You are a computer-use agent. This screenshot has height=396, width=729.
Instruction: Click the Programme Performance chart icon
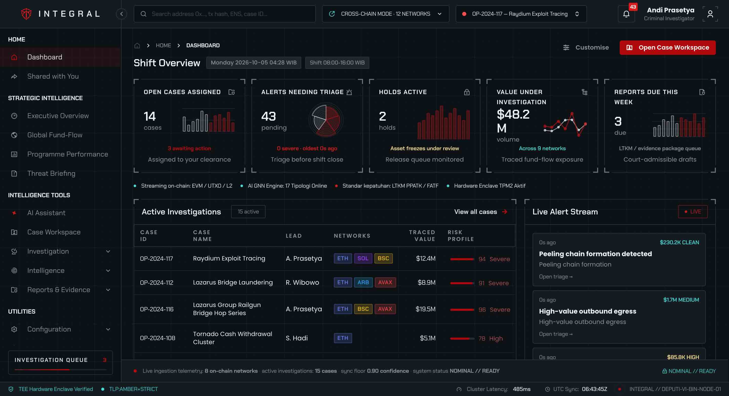(14, 154)
